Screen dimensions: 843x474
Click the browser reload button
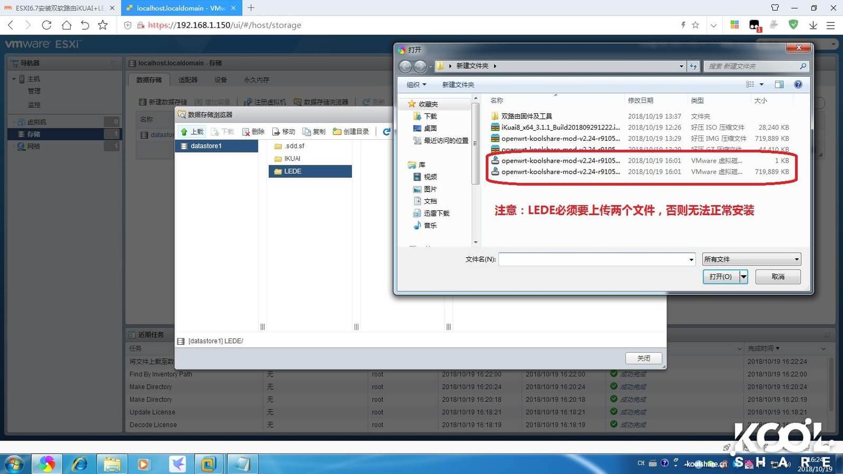(x=47, y=25)
